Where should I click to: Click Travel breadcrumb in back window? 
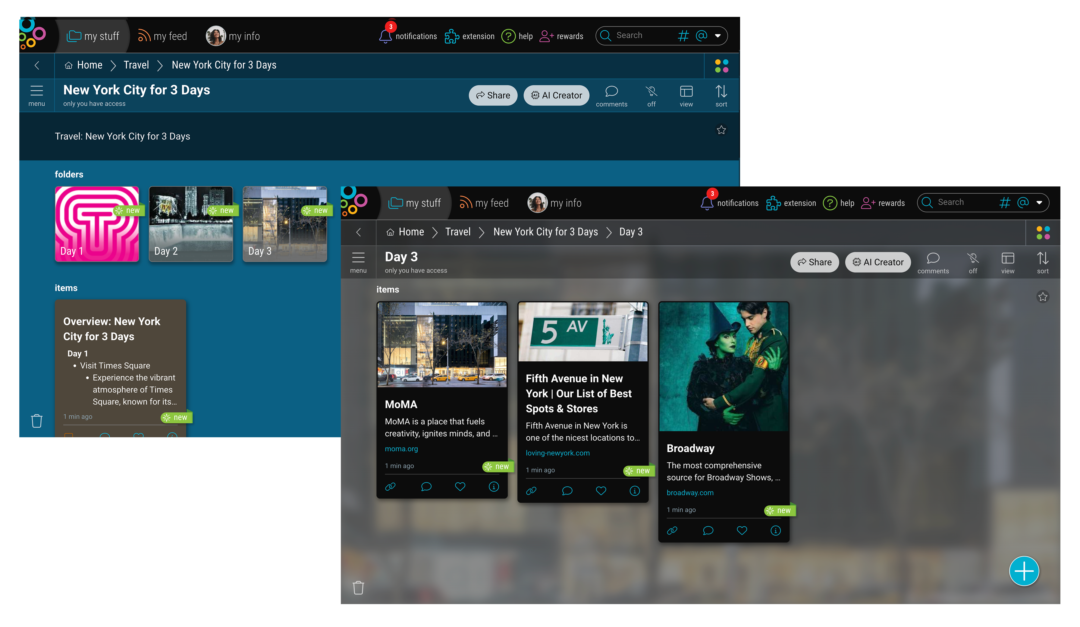click(136, 65)
